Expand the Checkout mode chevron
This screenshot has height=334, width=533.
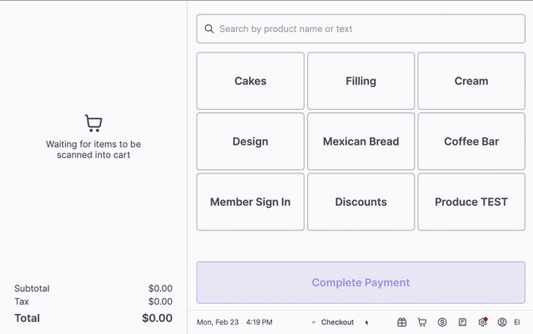click(x=313, y=323)
